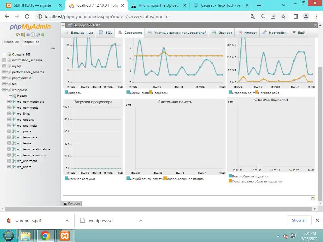Switch to SERTIFICATE — mysite browser tab
Viewport: 323px width, 242px height.
pyautogui.click(x=32, y=5)
